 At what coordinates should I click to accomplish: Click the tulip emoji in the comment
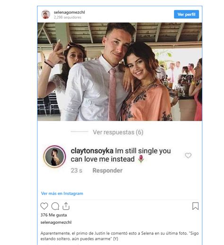(x=141, y=159)
